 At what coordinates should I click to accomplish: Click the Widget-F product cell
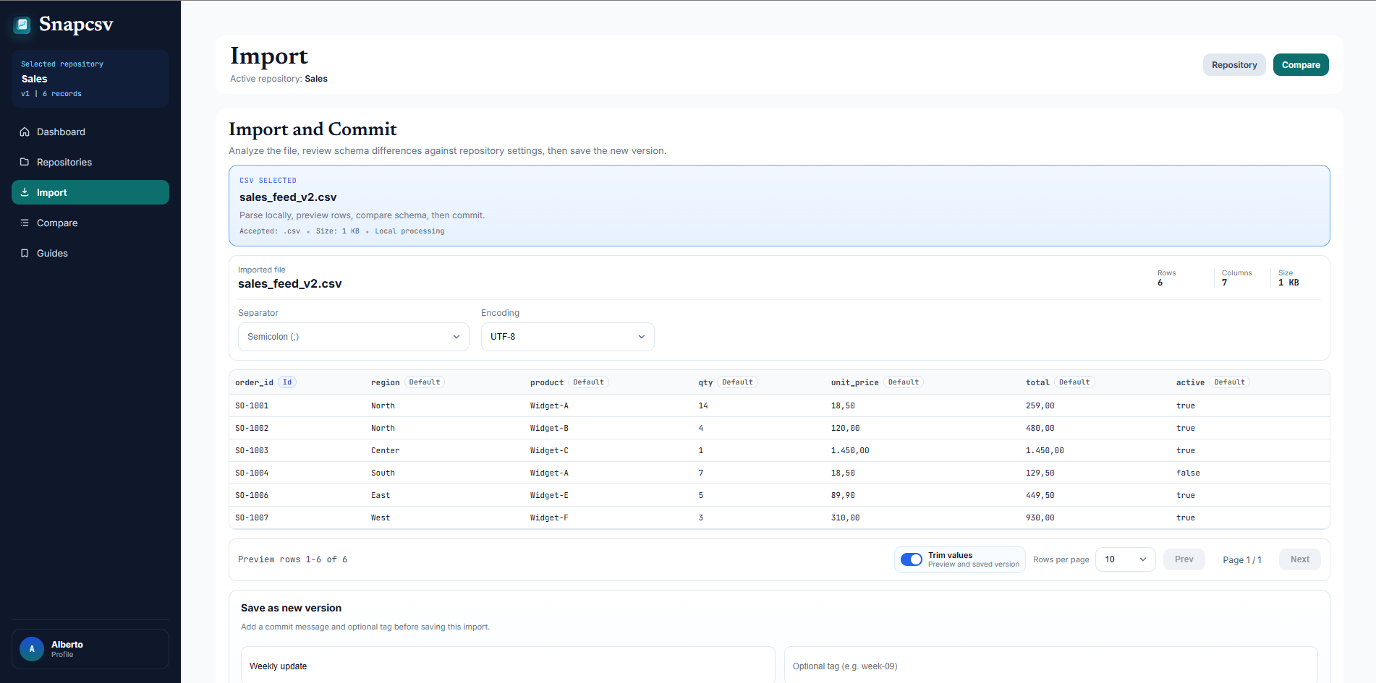point(549,518)
